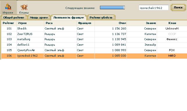Screen dimensions: 187x111
Task: Open clan СССР link
Action: pos(172,34)
